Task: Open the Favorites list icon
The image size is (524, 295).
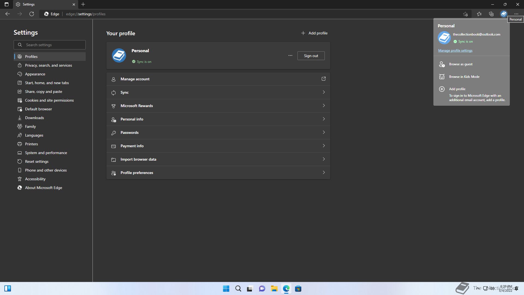Action: coord(479,14)
